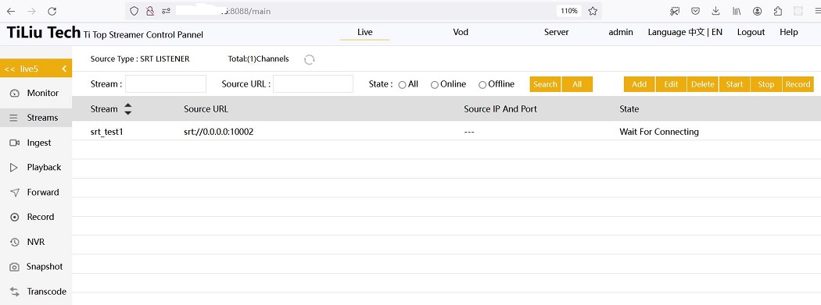Screen dimensions: 821x305
Task: Click the Monitor gauge icon in sidebar
Action: 15,93
